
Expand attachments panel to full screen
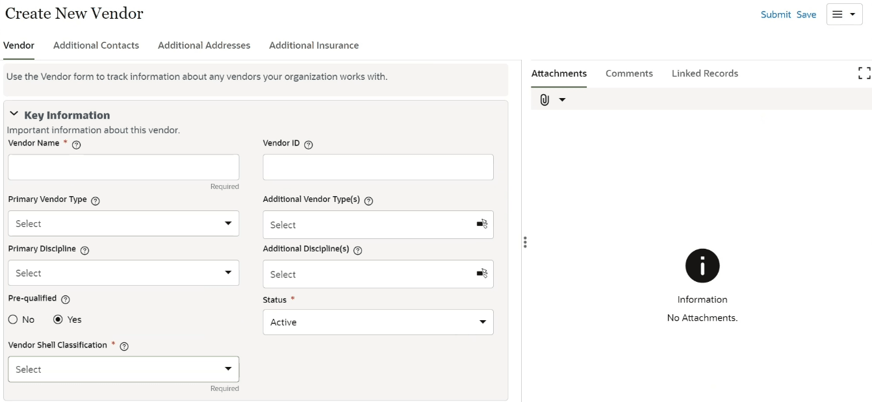864,73
